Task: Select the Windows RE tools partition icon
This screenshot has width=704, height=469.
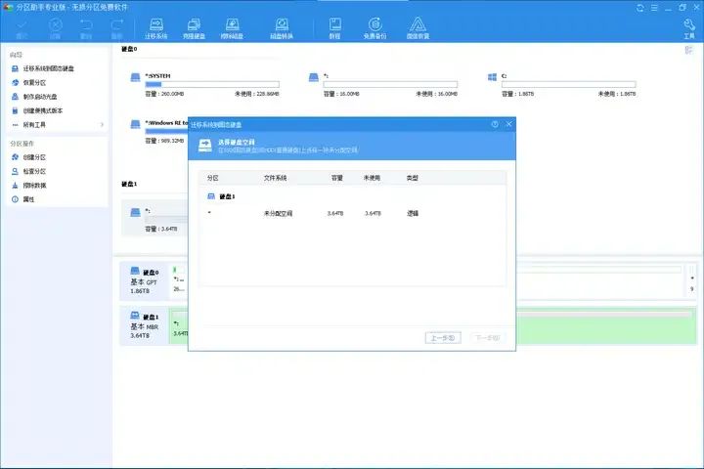Action: (x=135, y=124)
